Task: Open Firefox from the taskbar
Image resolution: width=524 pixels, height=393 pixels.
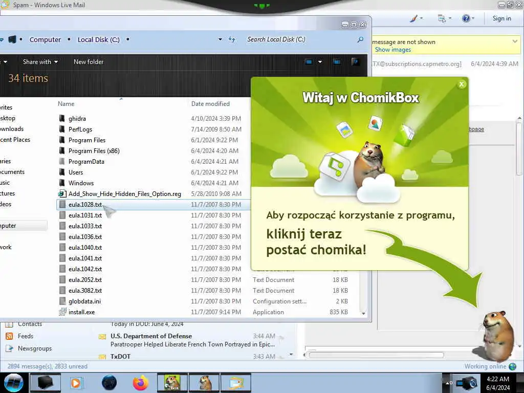Action: (x=141, y=383)
